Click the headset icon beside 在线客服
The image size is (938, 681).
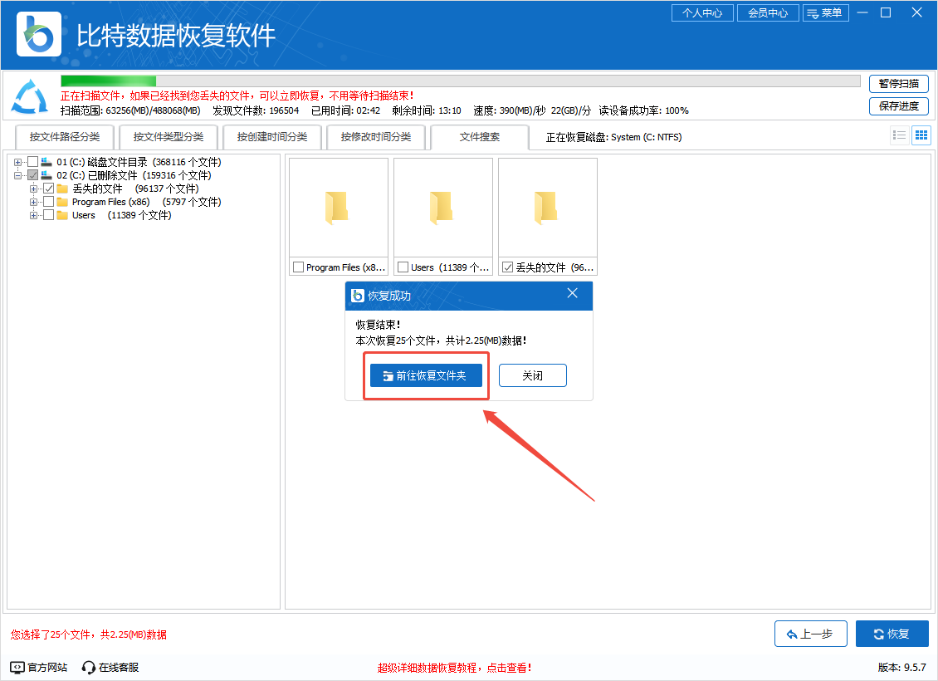pyautogui.click(x=89, y=667)
